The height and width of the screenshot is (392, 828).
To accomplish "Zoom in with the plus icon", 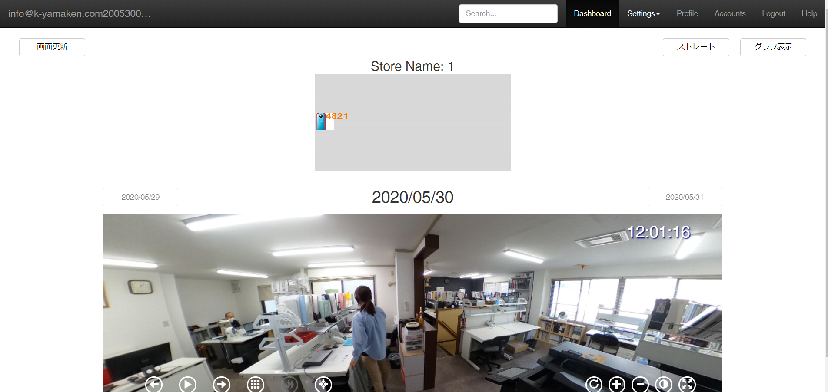I will [617, 384].
